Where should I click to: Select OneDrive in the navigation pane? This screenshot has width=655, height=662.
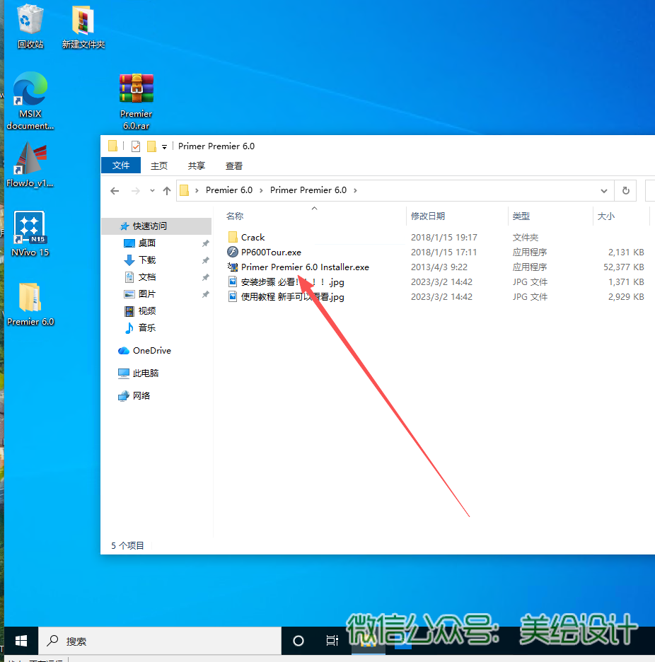coord(151,351)
